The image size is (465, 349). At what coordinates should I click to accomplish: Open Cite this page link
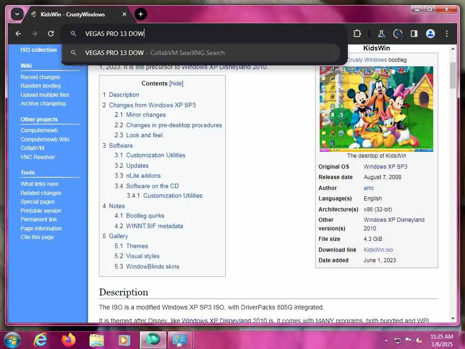pyautogui.click(x=37, y=237)
